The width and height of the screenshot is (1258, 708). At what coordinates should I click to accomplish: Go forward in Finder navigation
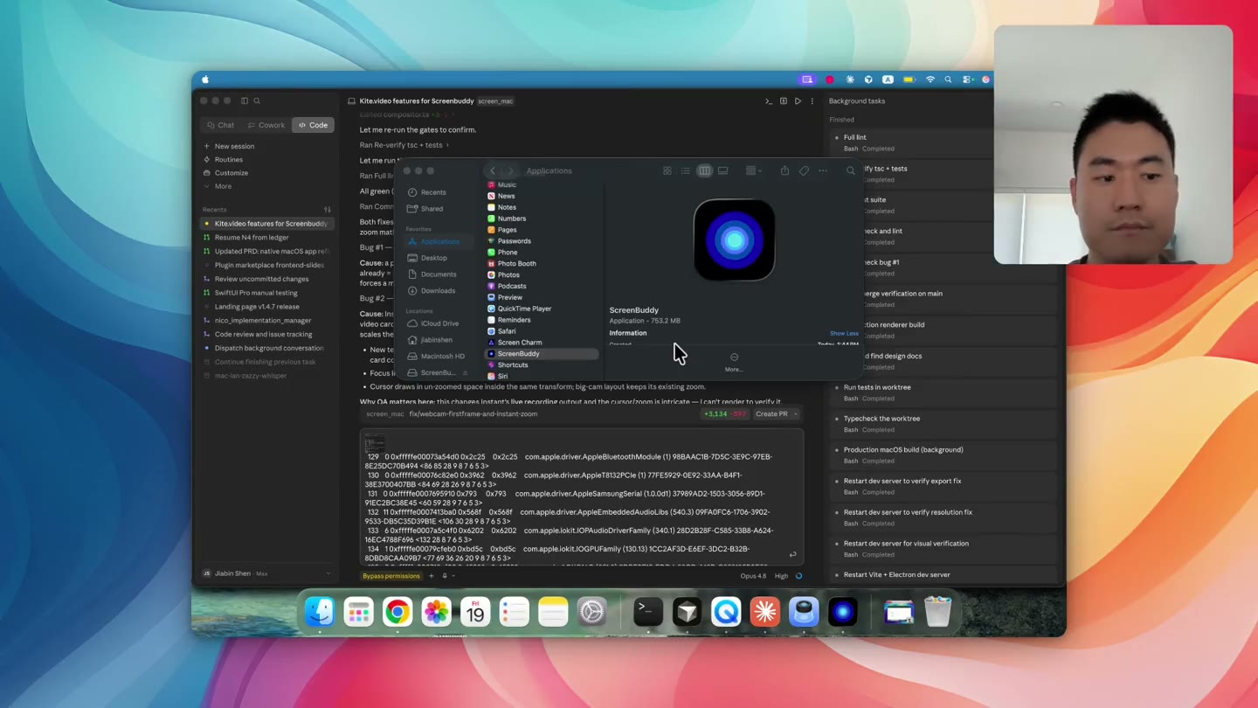511,170
